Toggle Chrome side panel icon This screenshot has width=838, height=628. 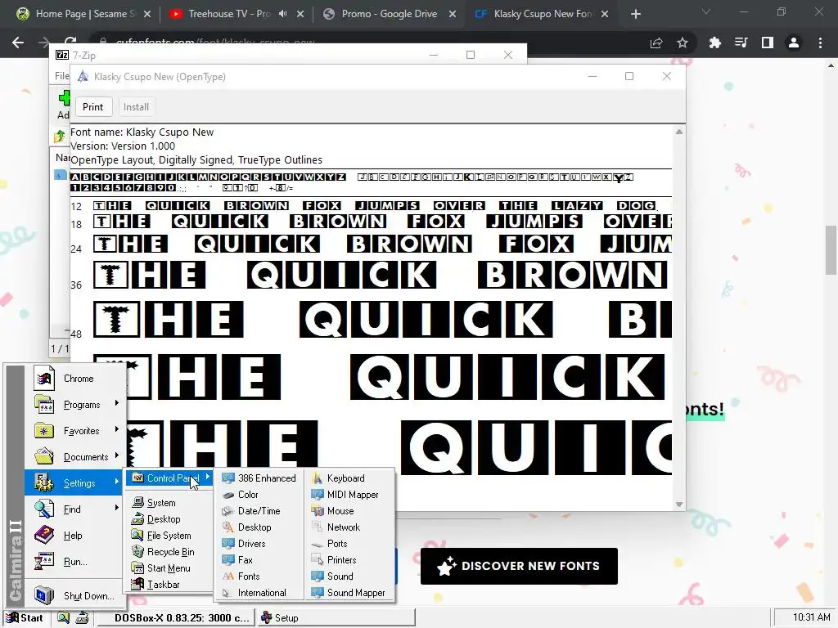(x=768, y=43)
